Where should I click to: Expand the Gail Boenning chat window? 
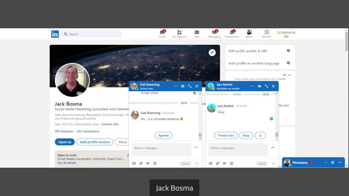pyautogui.click(x=190, y=86)
